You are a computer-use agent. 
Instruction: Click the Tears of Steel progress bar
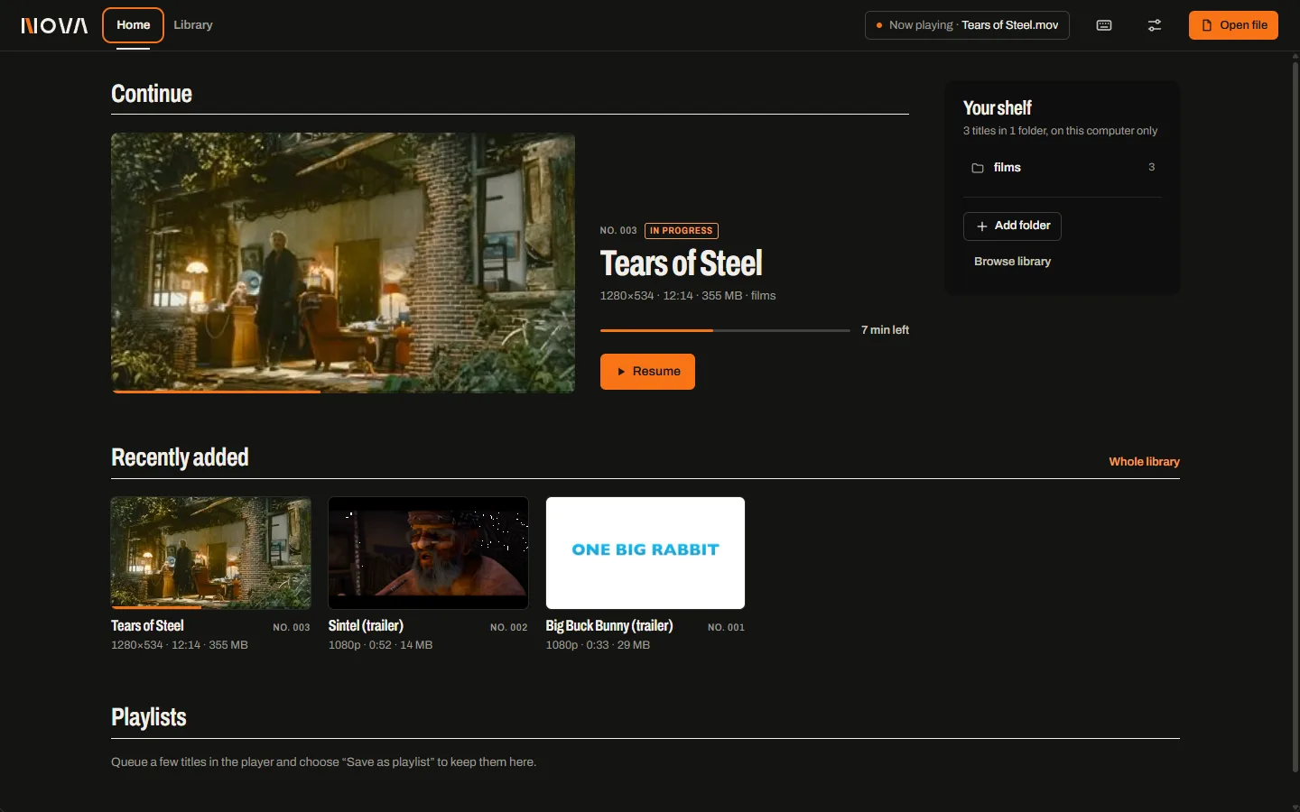(x=725, y=330)
